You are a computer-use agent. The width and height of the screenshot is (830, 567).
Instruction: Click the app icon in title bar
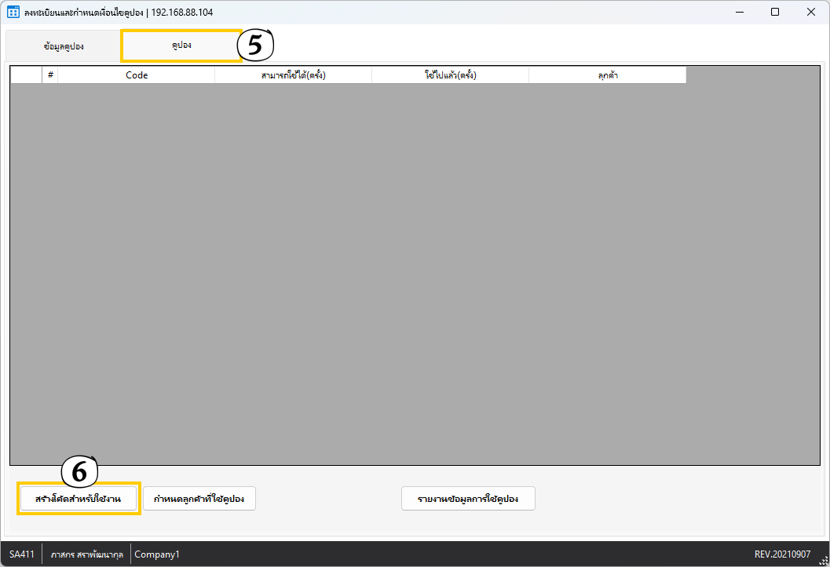click(x=13, y=13)
